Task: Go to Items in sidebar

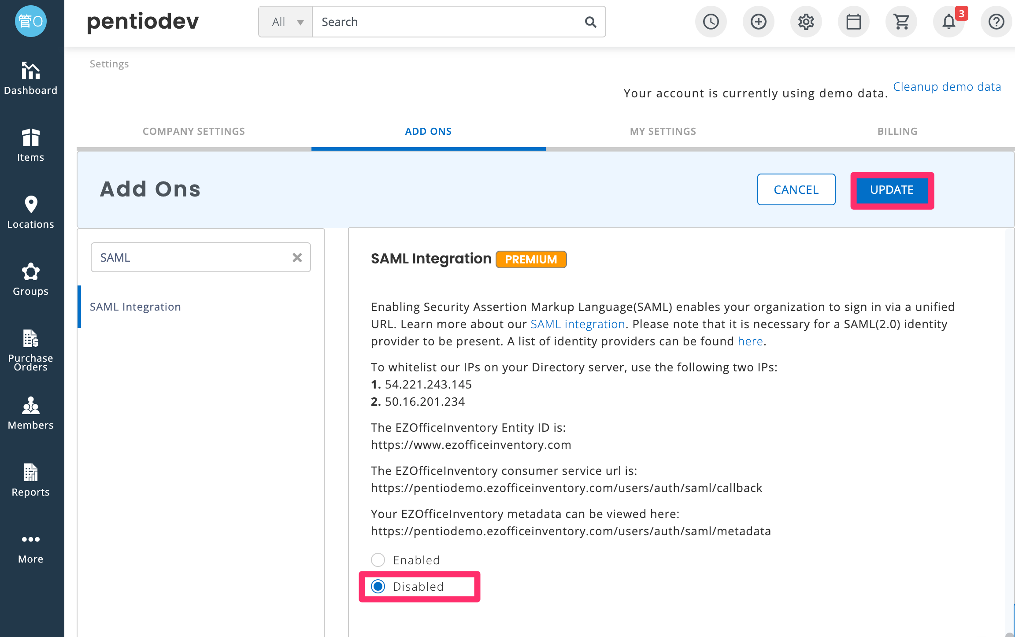Action: [31, 145]
